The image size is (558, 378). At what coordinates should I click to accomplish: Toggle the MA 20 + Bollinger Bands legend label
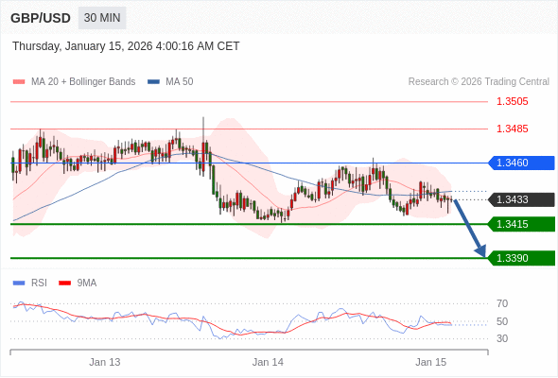[83, 82]
